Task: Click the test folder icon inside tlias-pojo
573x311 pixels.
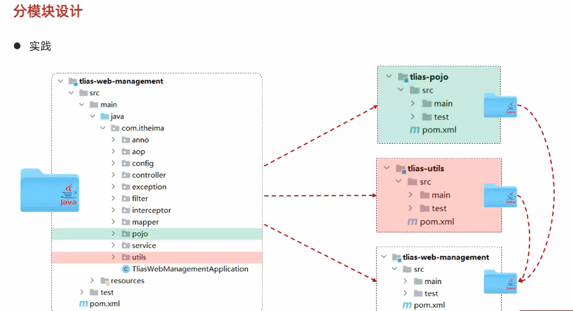Action: tap(427, 117)
